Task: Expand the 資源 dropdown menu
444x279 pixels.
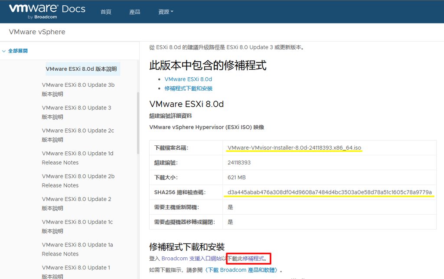Action: tap(166, 12)
